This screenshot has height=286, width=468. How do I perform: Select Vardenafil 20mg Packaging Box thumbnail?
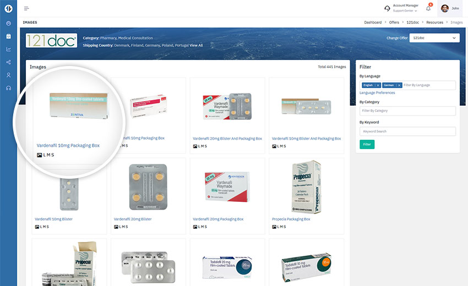[227, 187]
